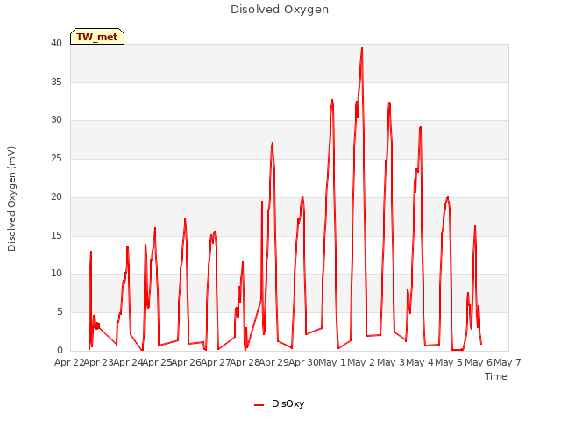
Task: Click the 40 y-axis tick label
Action: [x=56, y=44]
